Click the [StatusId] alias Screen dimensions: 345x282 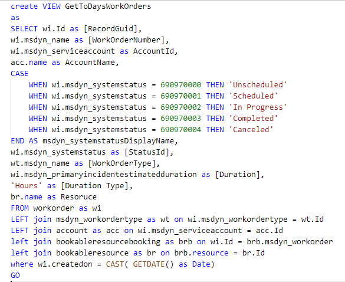pyautogui.click(x=146, y=152)
